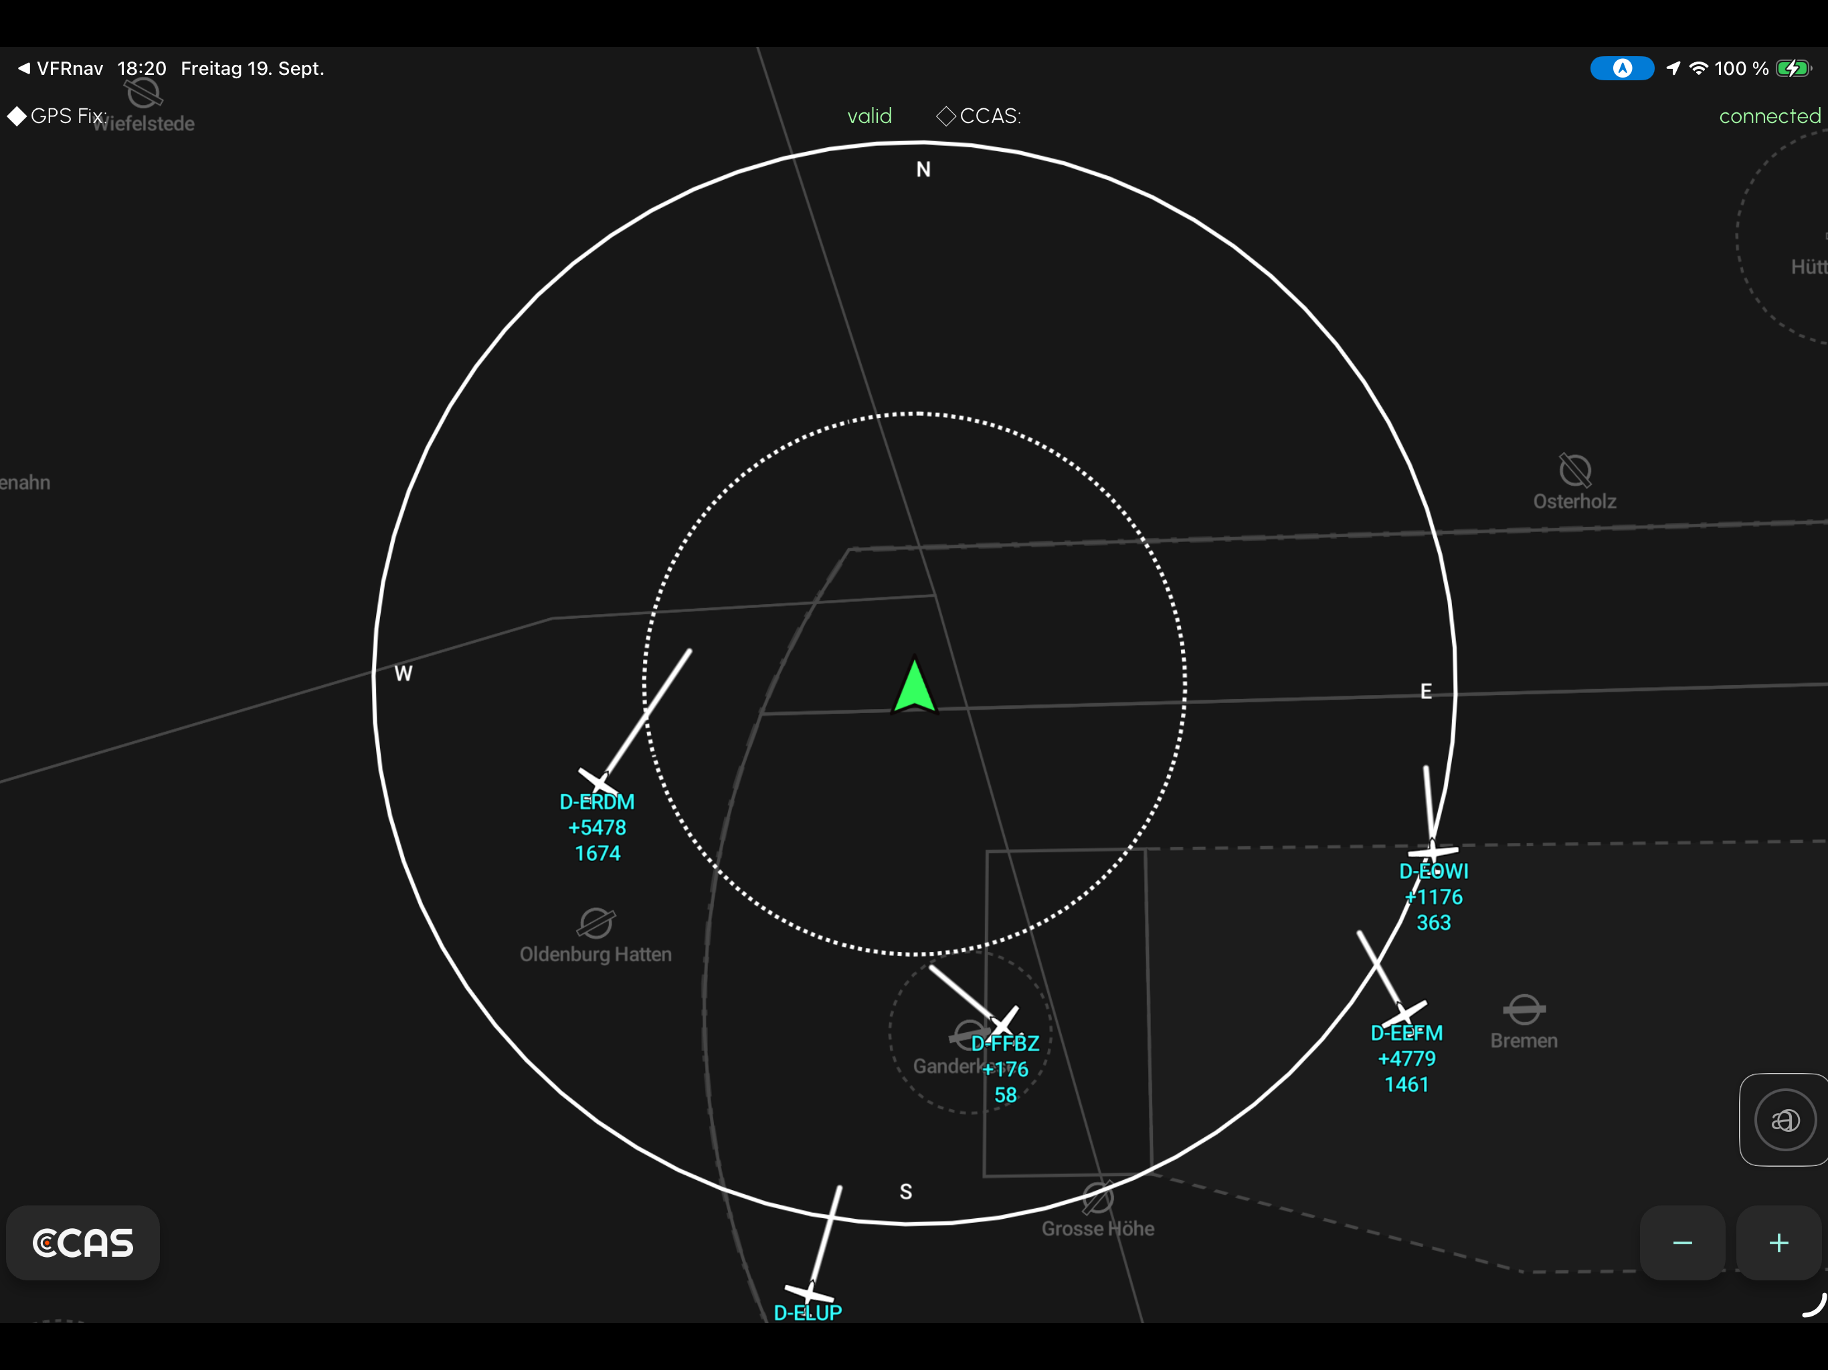Tap the GPS Fix diamond indicator
Screen dimensions: 1828x1370
[x=17, y=116]
